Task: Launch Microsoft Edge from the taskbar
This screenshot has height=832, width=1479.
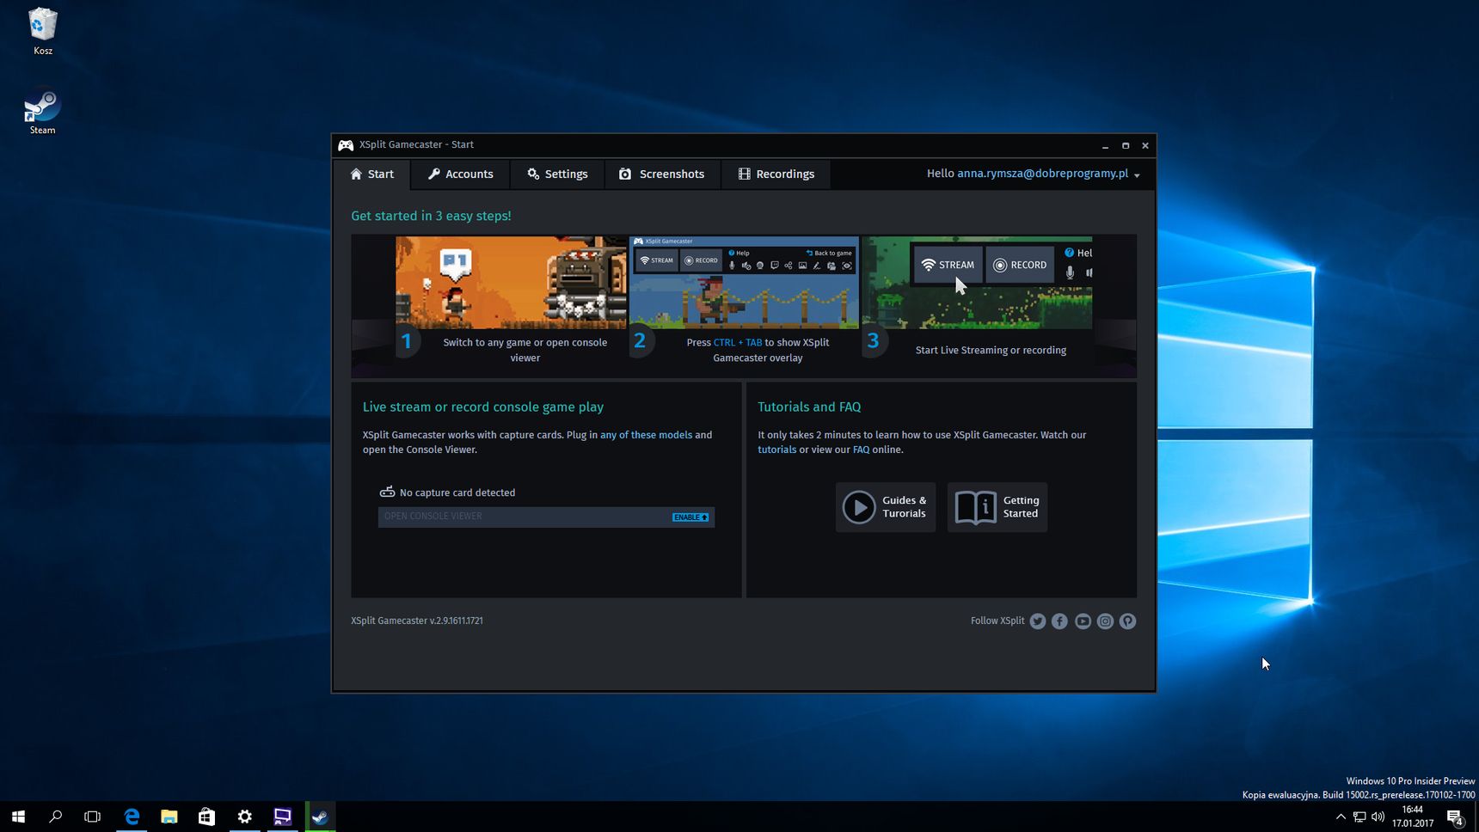Action: pos(132,817)
